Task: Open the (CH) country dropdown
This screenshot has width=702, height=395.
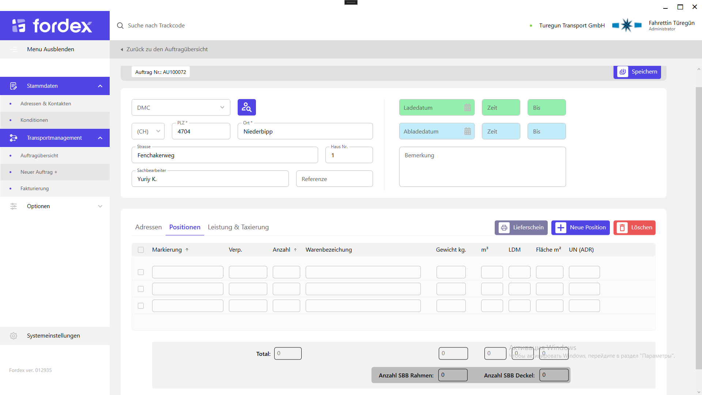Action: pos(148,131)
